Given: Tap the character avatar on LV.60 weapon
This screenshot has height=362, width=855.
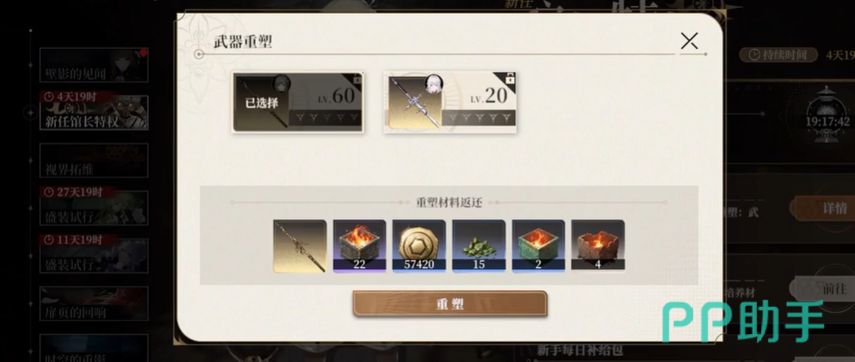Looking at the screenshot, I should [x=281, y=83].
